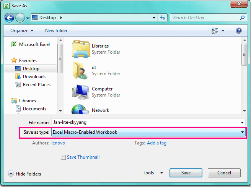Click the Add a tag link
This screenshot has height=187, width=251.
click(x=156, y=143)
